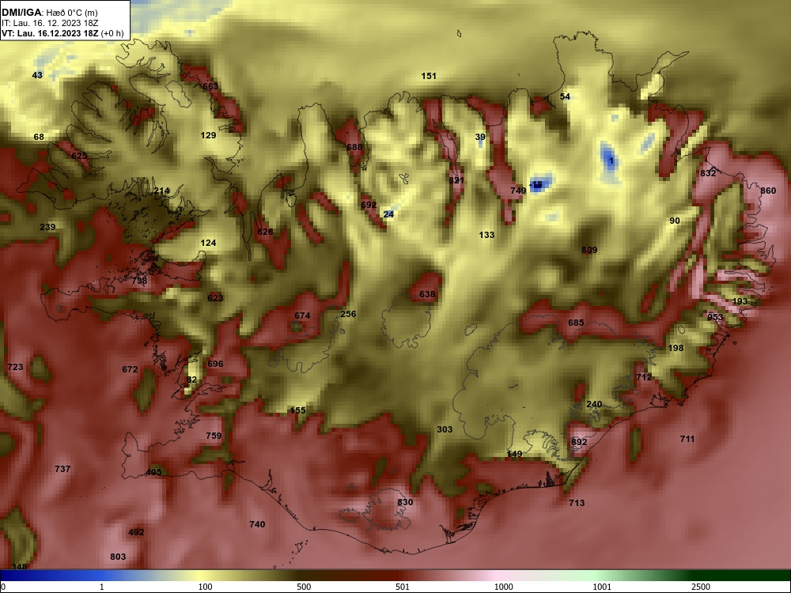Click the 685 value on the map
Image resolution: width=791 pixels, height=593 pixels.
576,323
